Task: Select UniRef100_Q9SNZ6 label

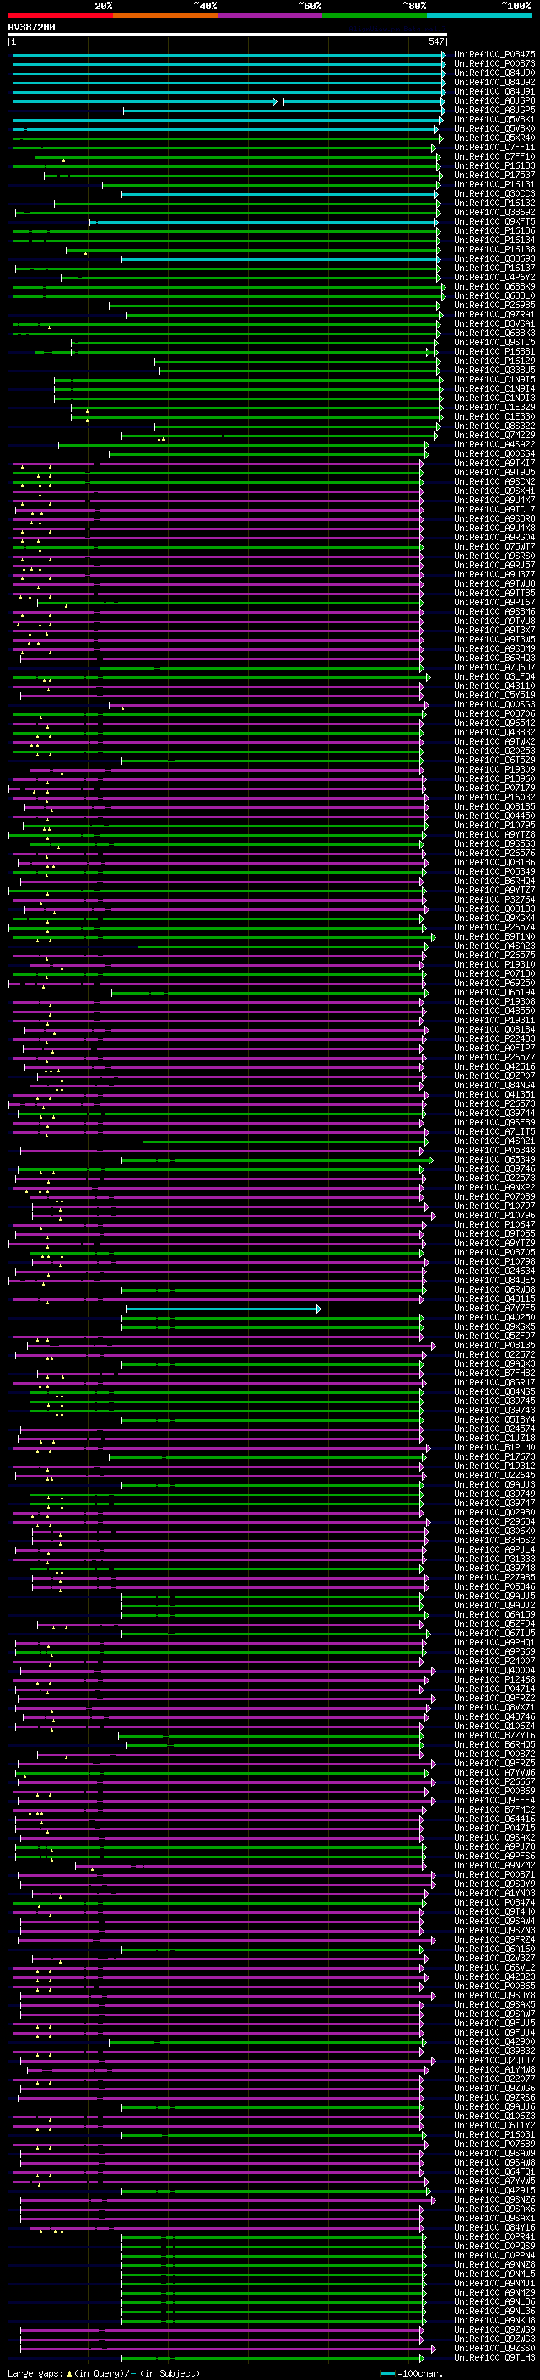Action: [x=494, y=2199]
